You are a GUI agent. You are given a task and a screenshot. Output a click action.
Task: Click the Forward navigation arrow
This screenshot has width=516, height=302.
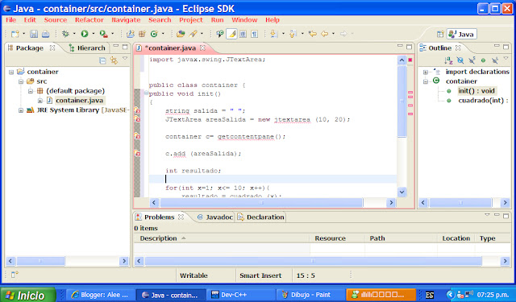(x=343, y=34)
